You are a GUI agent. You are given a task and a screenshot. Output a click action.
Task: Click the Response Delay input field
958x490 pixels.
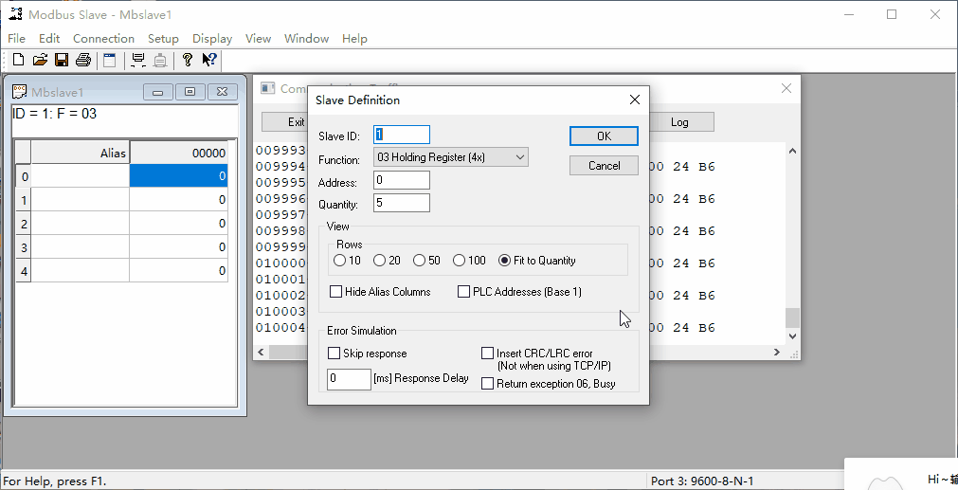coord(349,379)
